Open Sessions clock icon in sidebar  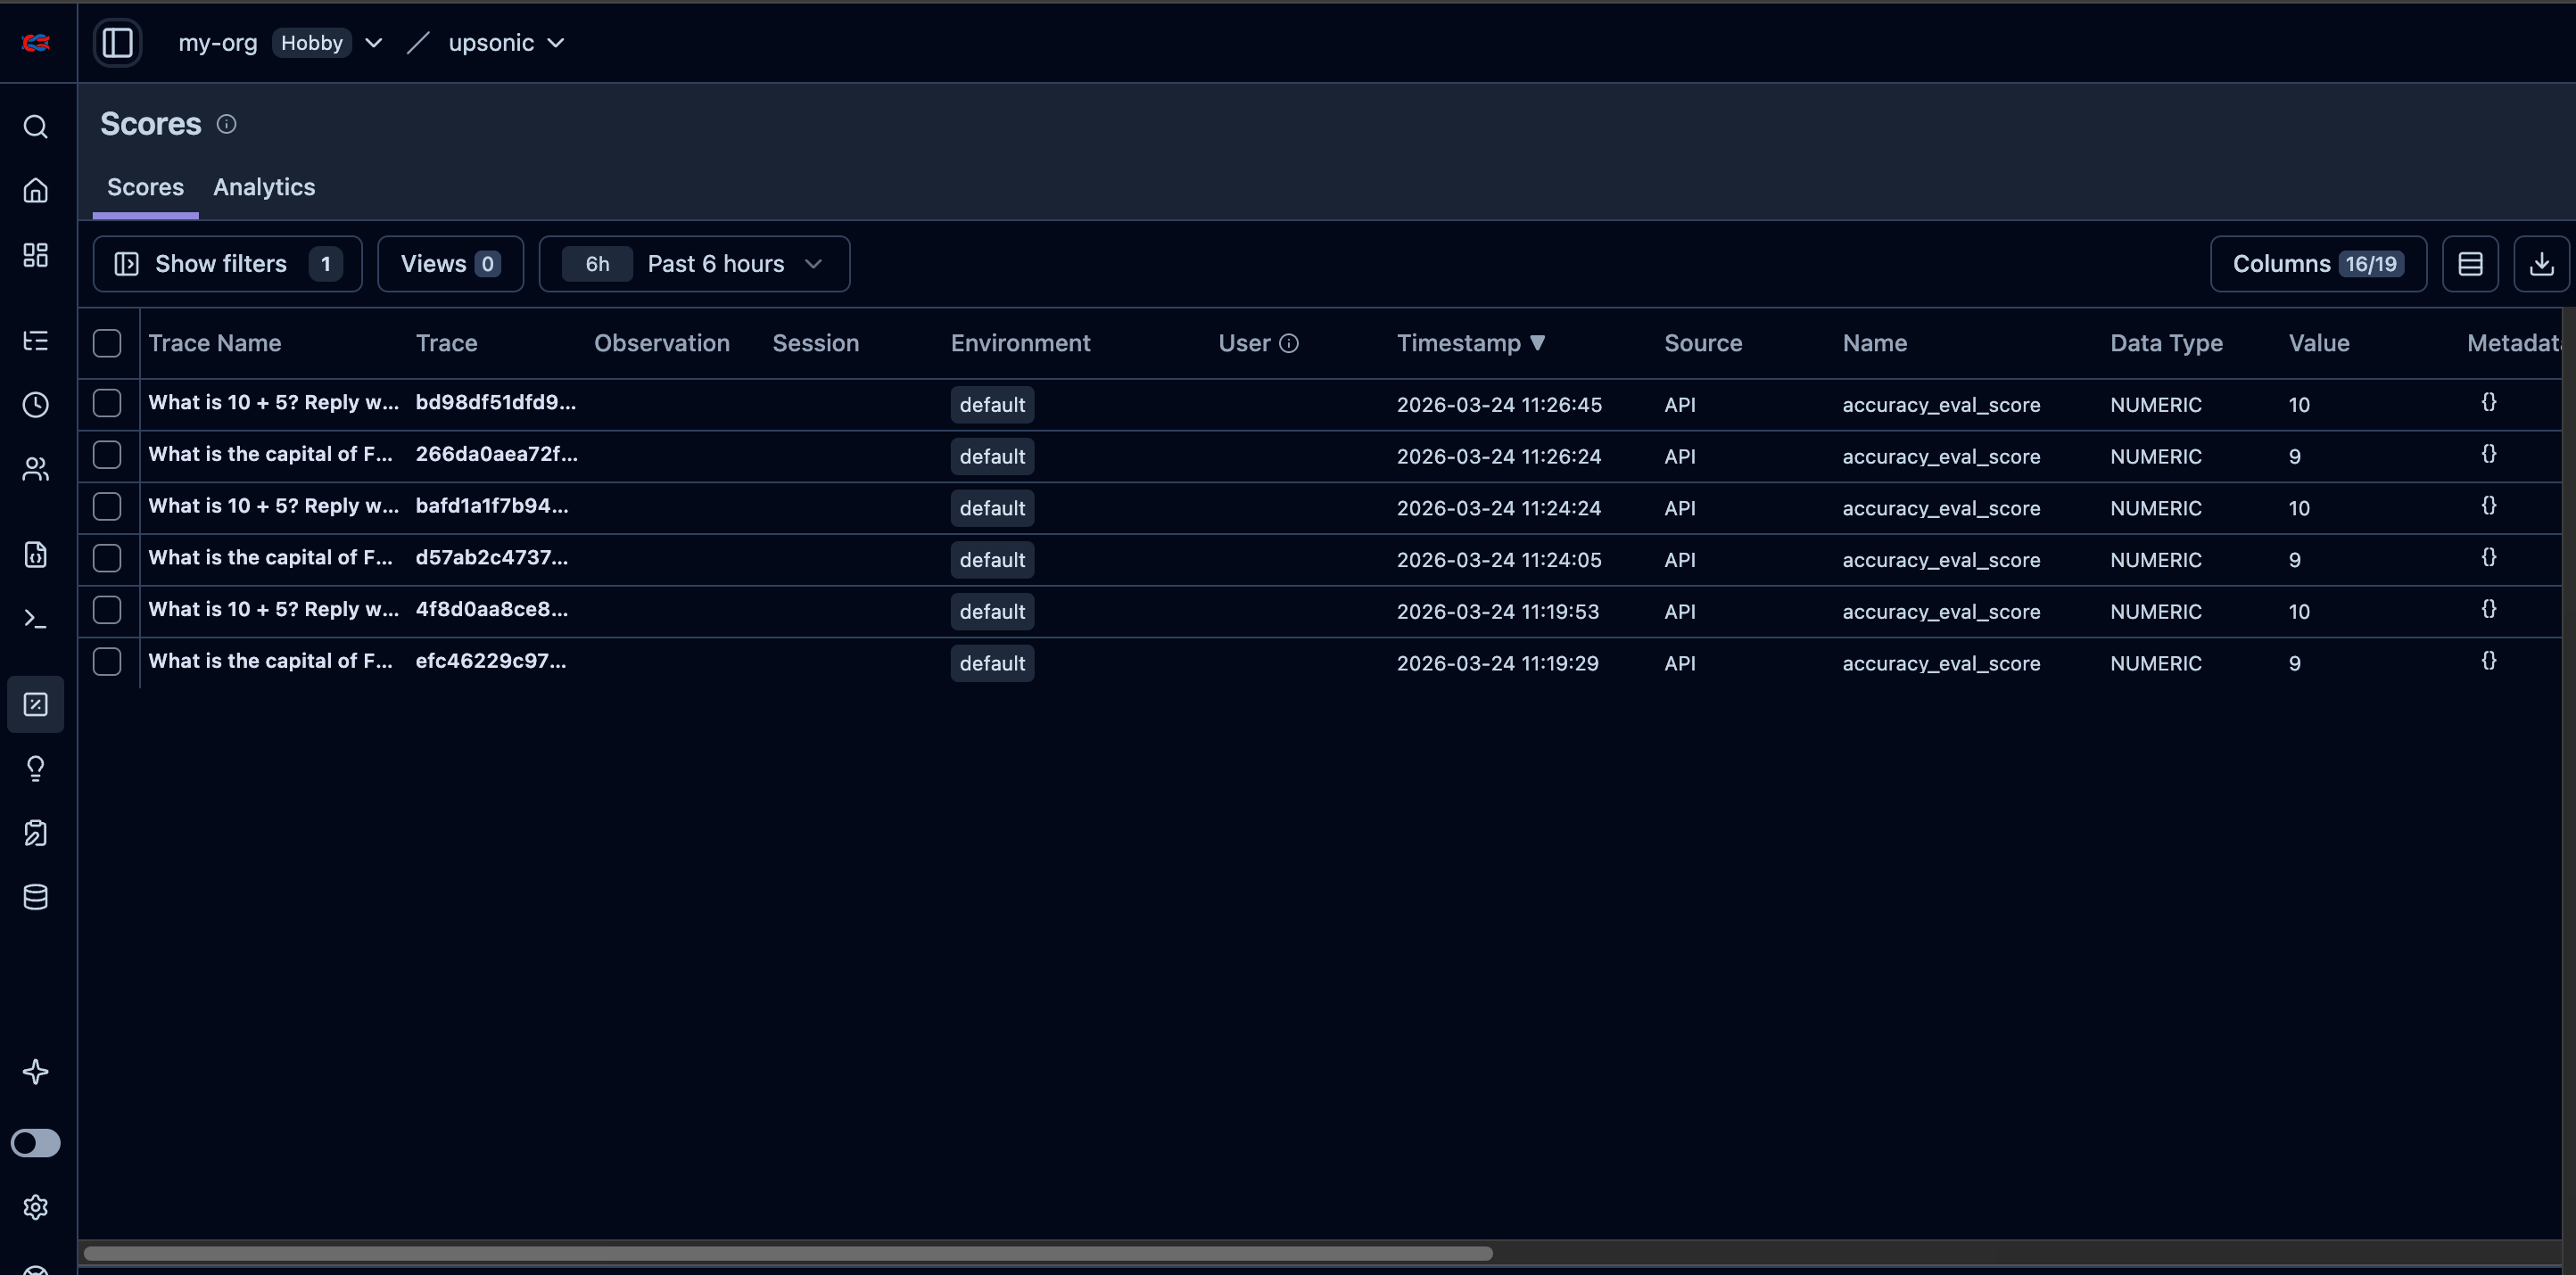36,405
